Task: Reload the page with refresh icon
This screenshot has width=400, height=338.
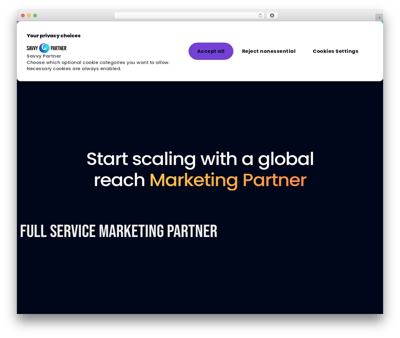Action: pos(260,16)
